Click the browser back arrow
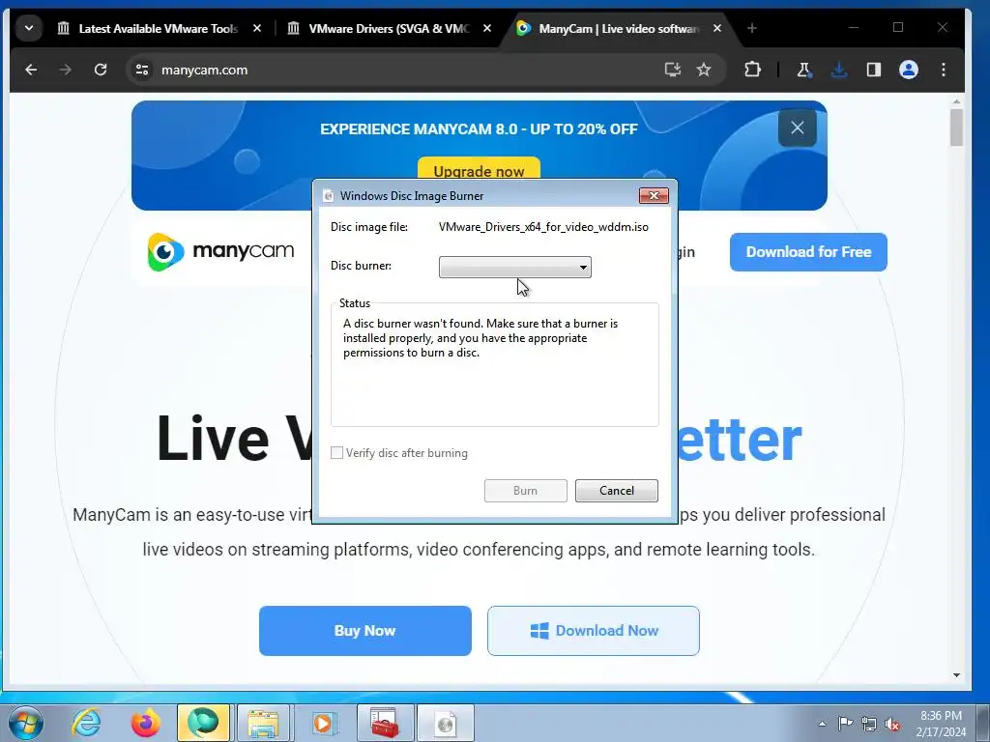The image size is (990, 742). pos(30,70)
